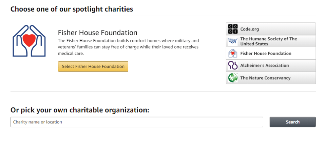323x142 pixels.
Task: Select the Code.org charity tab label
Action: pyautogui.click(x=249, y=29)
